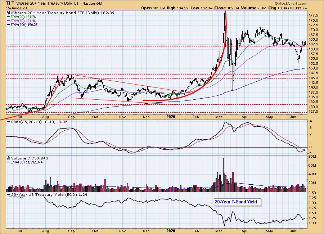
Task: Click the Mar label on the bottom date axis
Action: click(x=219, y=231)
